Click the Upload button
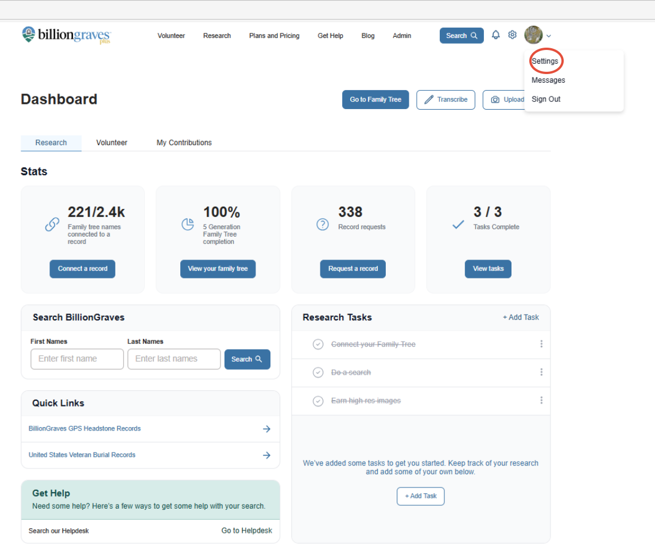 pos(504,99)
